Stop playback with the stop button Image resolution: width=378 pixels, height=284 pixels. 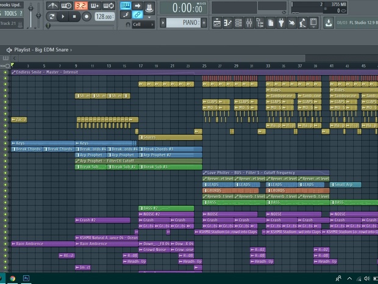pos(74,16)
